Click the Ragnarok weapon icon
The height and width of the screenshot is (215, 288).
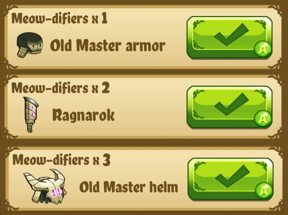tap(31, 114)
